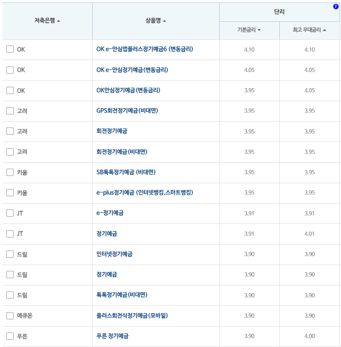Viewport: 341px width, 347px height.
Task: Click 4.00 우대금리 value in 푸른 row
Action: point(309,336)
